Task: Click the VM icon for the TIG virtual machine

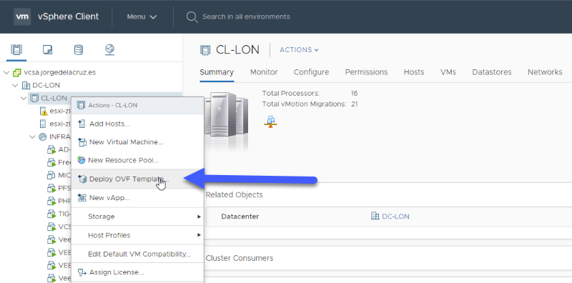Action: (51, 214)
